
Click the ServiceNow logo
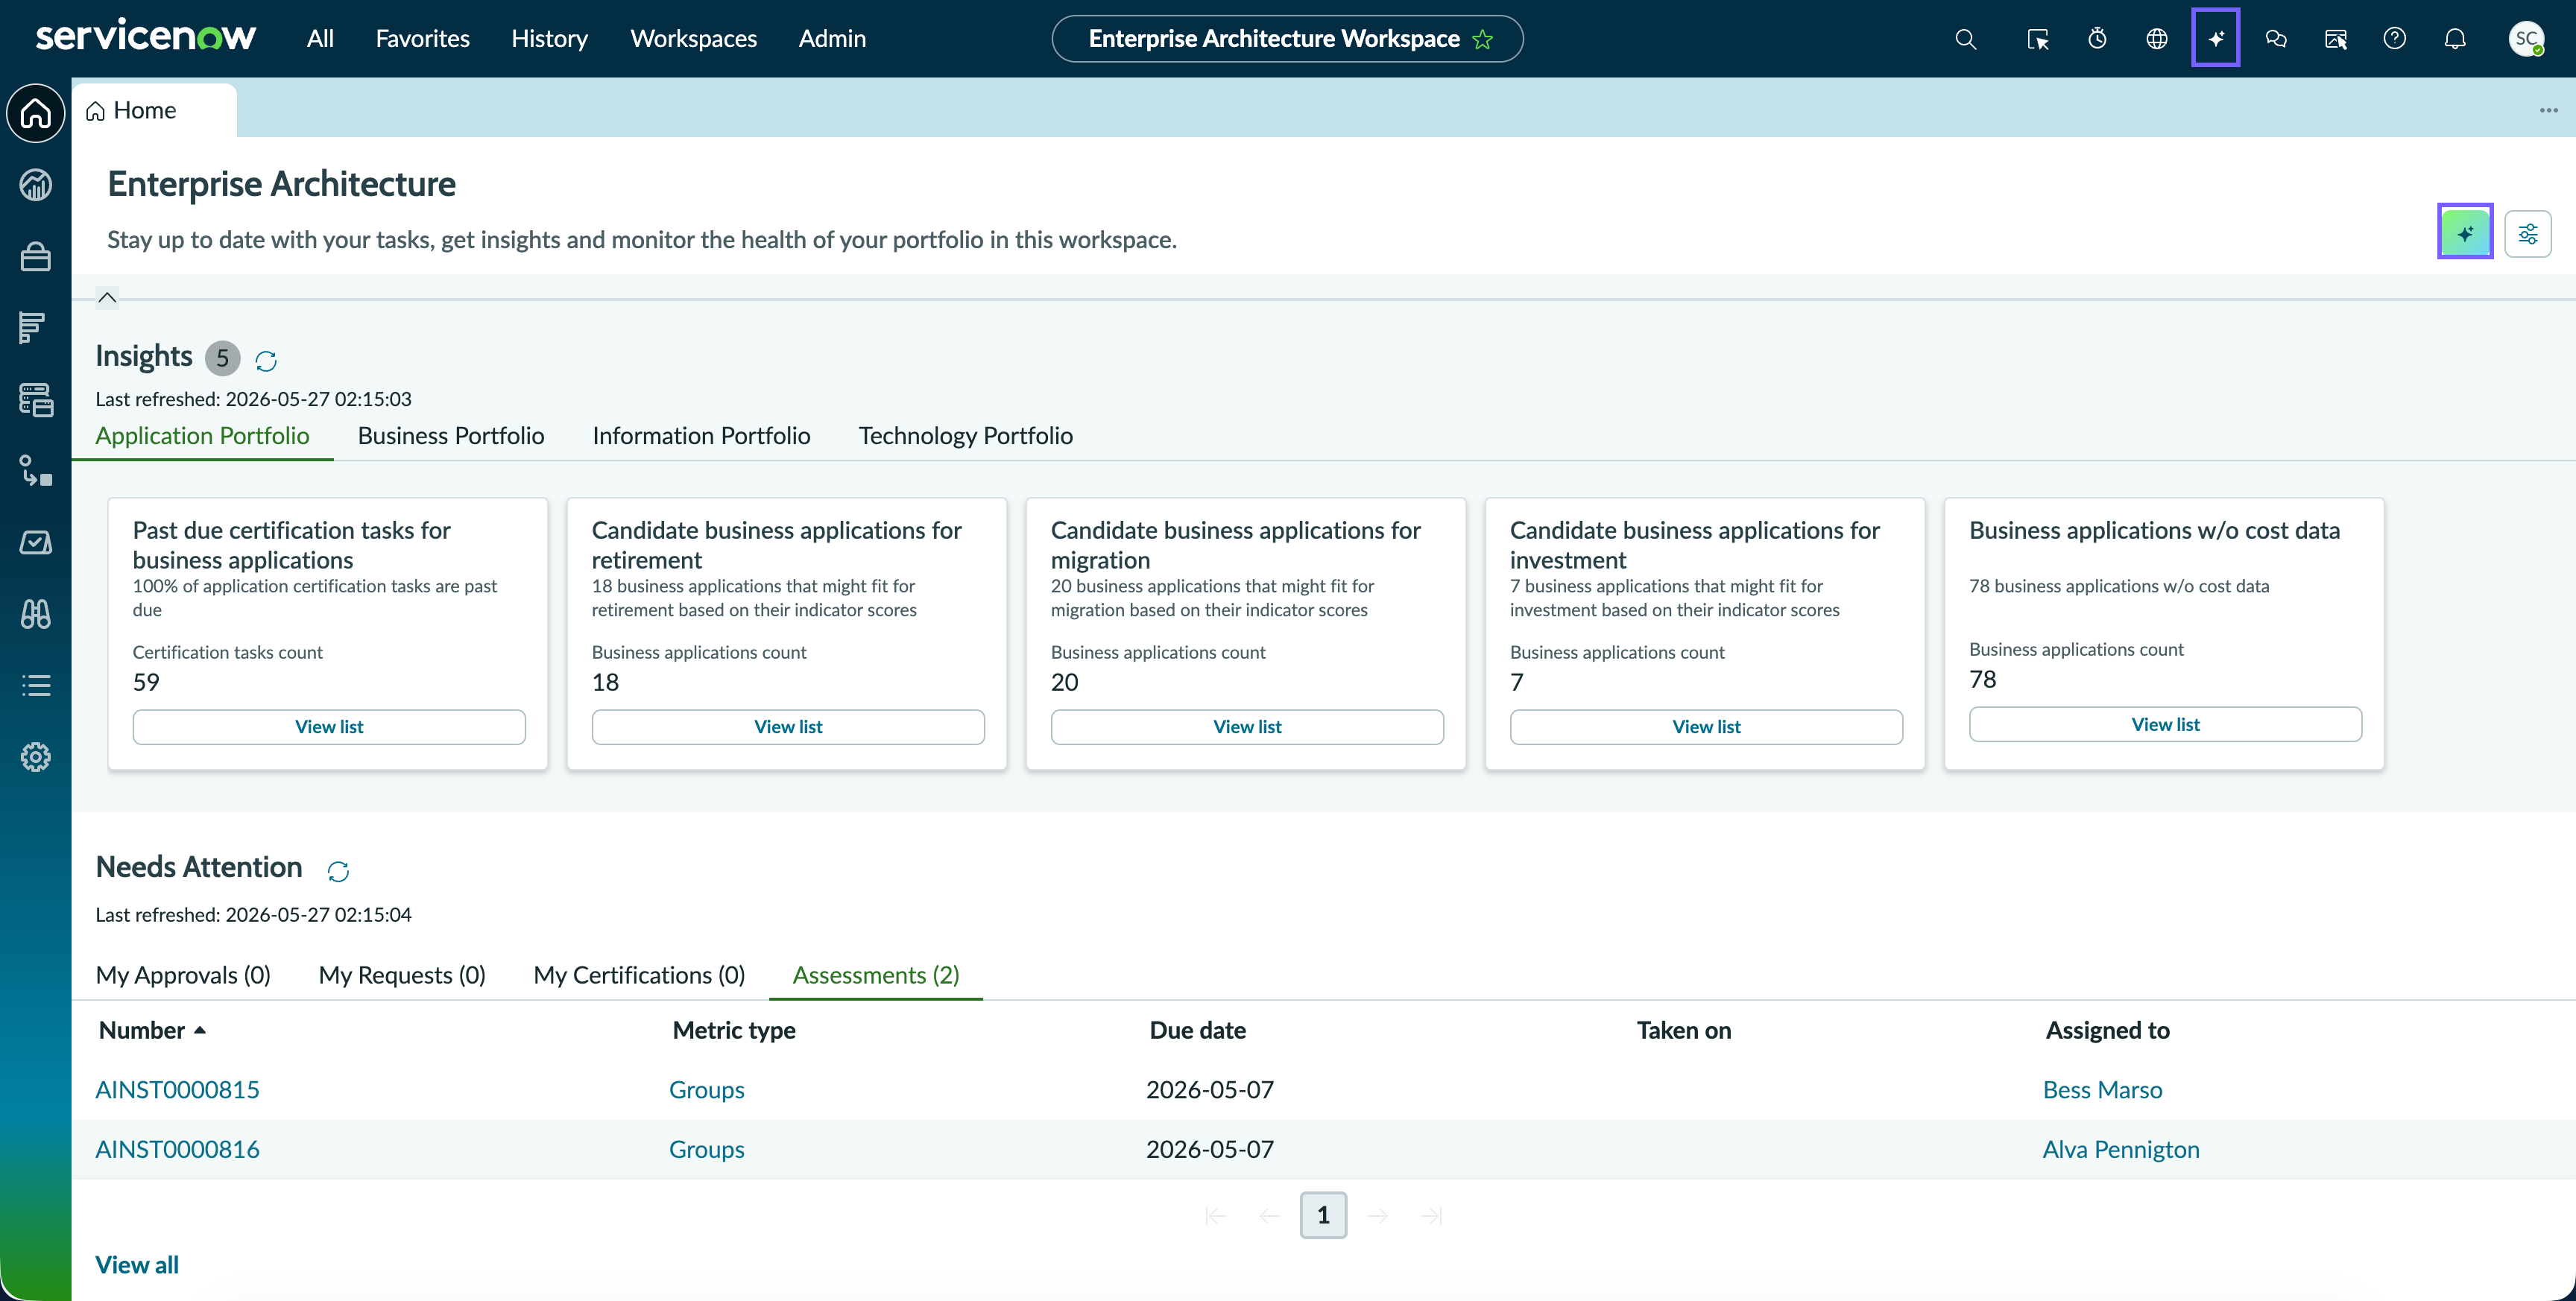(x=146, y=36)
